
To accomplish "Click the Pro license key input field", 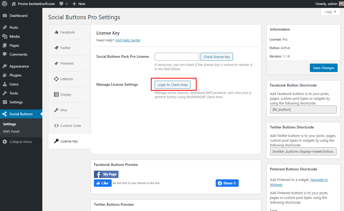I will pos(177,57).
